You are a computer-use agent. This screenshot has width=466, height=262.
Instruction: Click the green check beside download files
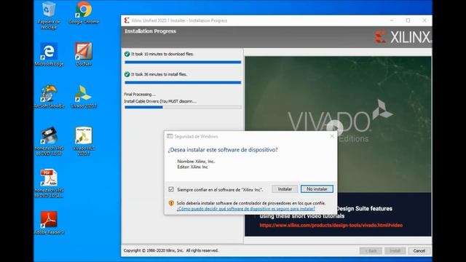click(127, 54)
